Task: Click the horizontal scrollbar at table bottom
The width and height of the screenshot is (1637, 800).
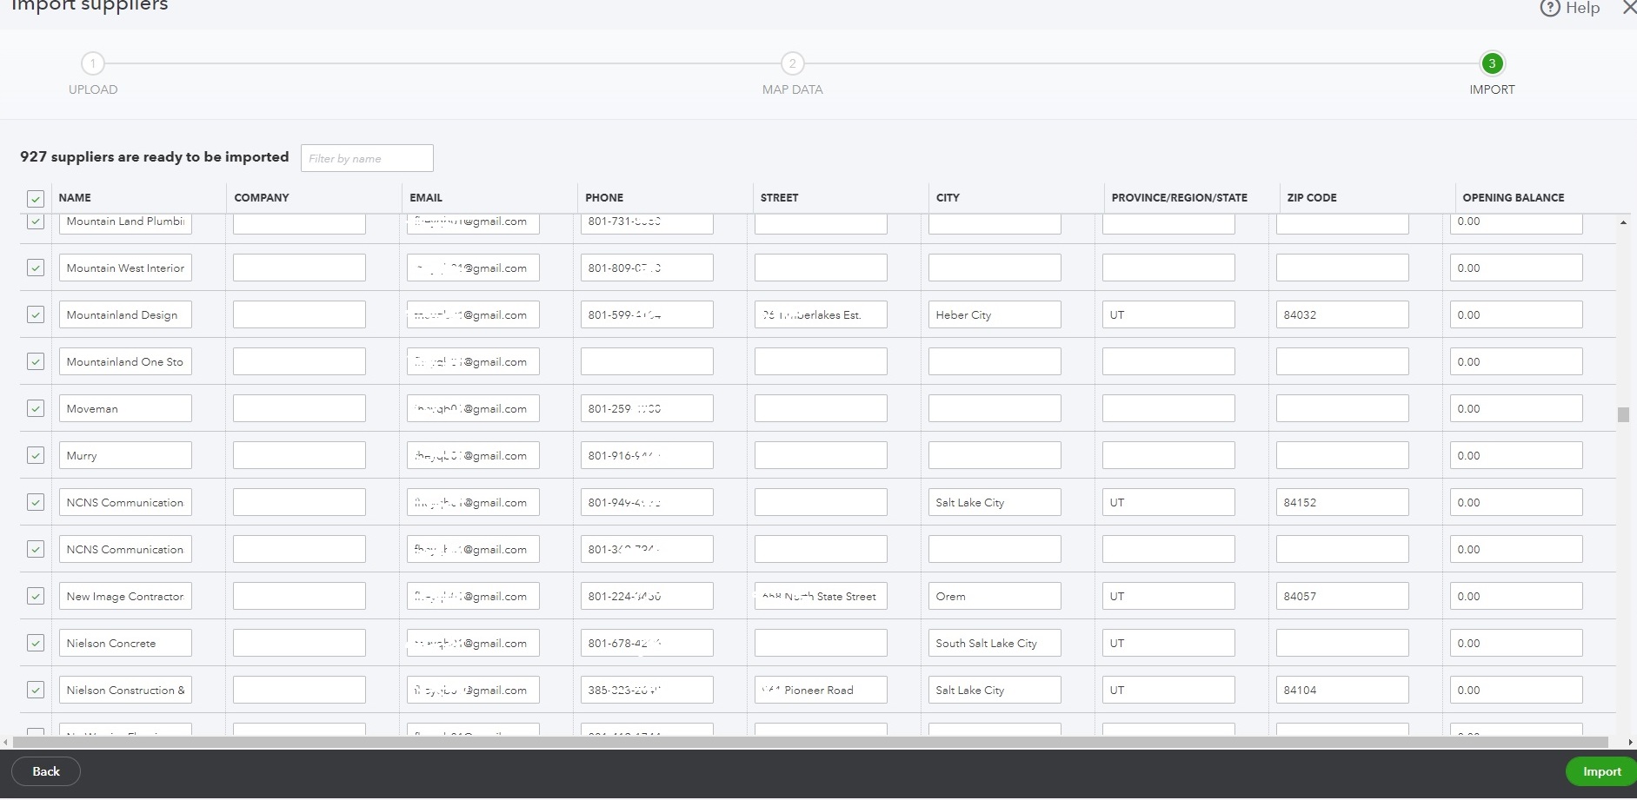Action: (x=810, y=743)
